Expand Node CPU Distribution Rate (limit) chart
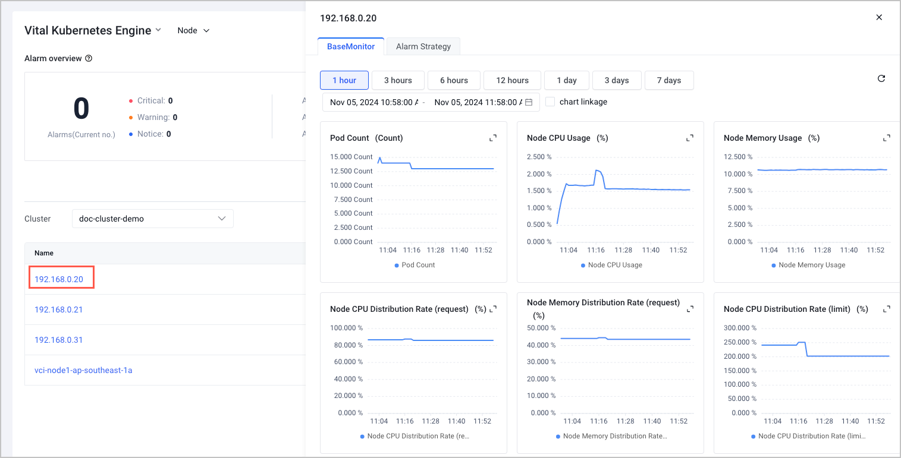 (887, 309)
